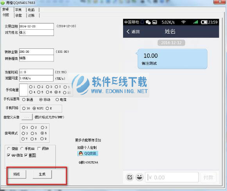Click the 生成 generate button
This screenshot has width=227, height=191.
pos(42,174)
